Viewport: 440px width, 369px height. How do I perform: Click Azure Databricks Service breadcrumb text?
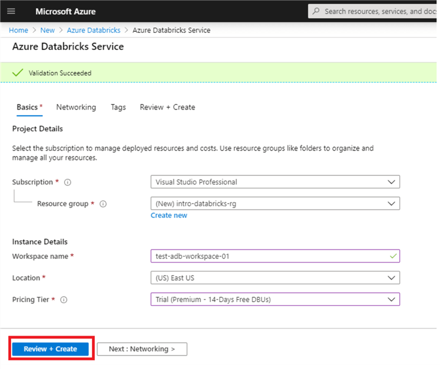click(171, 30)
